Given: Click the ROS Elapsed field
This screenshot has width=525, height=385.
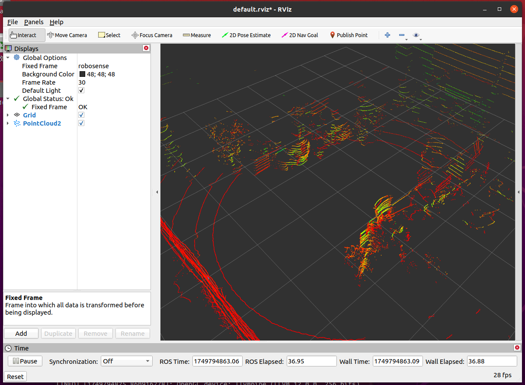Looking at the screenshot, I should coord(311,361).
